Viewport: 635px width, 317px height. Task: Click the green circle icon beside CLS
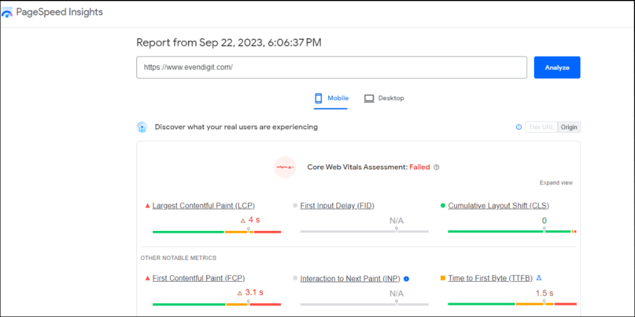point(443,206)
